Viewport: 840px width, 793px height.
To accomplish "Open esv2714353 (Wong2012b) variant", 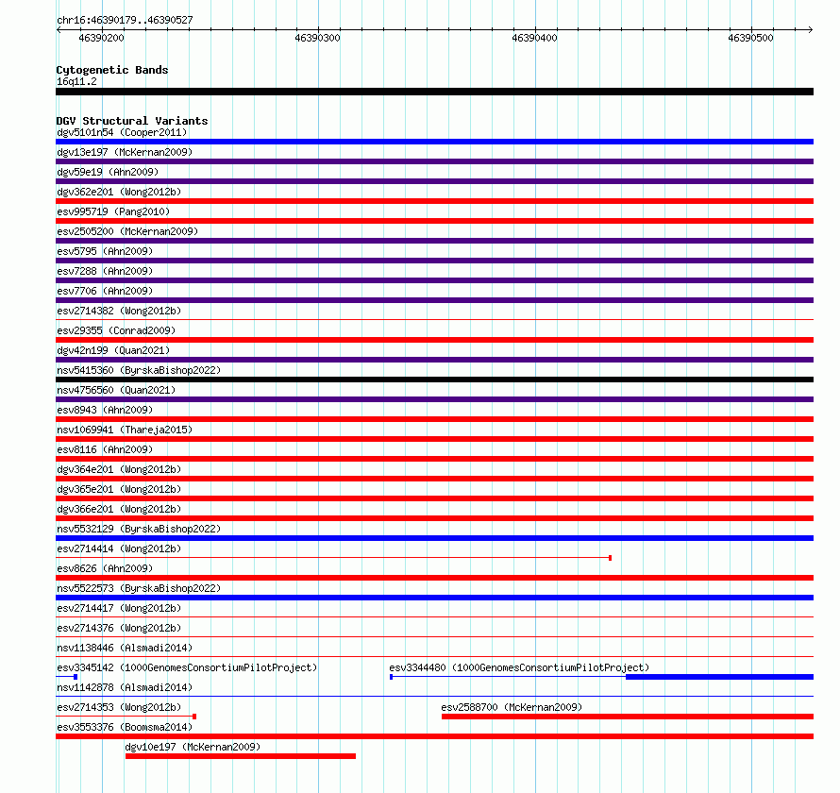I will point(119,707).
